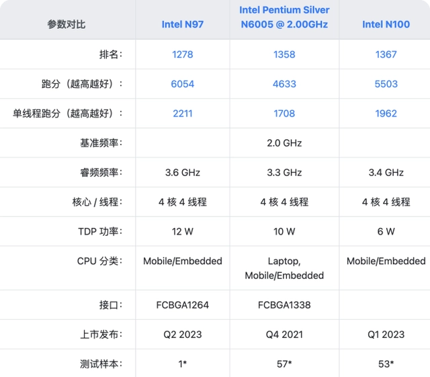The height and width of the screenshot is (377, 430).
Task: Click benchmark score 5503
Action: [386, 84]
